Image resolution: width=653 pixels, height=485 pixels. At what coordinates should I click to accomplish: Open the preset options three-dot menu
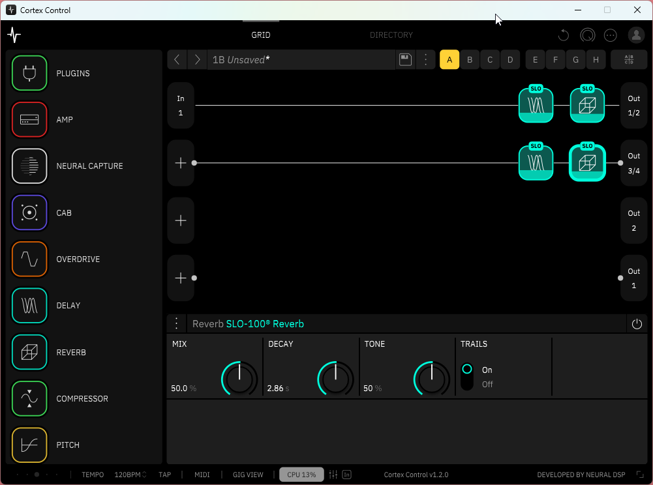[x=425, y=59]
